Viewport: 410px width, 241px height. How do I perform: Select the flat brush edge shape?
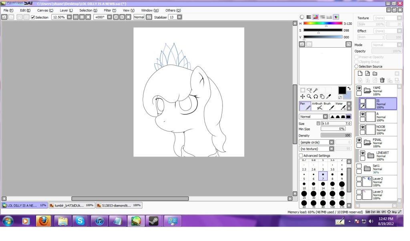(348, 116)
